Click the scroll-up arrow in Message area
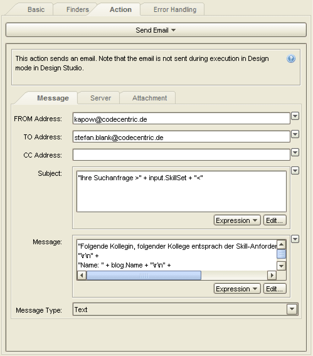The width and height of the screenshot is (313, 356). click(281, 244)
